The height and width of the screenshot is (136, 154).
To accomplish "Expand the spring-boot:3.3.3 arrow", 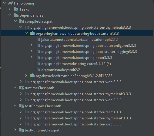I will 32,57.
